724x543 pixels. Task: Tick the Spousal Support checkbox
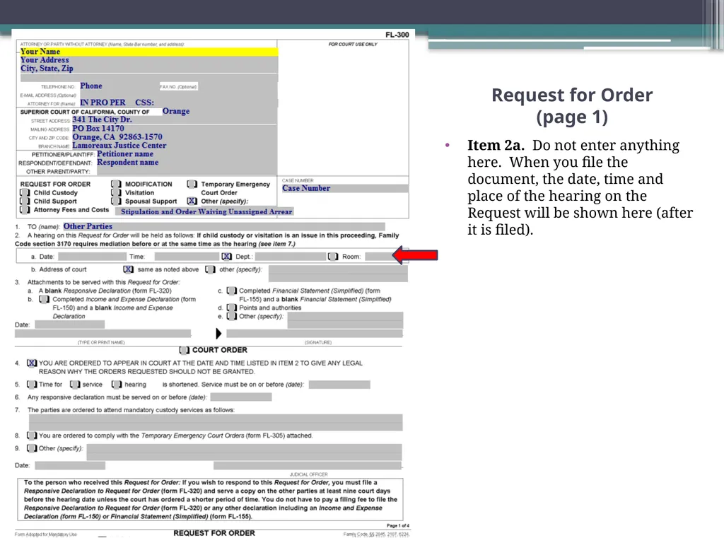[x=117, y=202]
